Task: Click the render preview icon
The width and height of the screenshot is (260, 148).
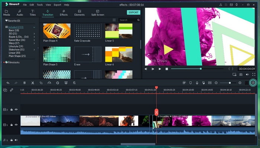Action: 184,83
